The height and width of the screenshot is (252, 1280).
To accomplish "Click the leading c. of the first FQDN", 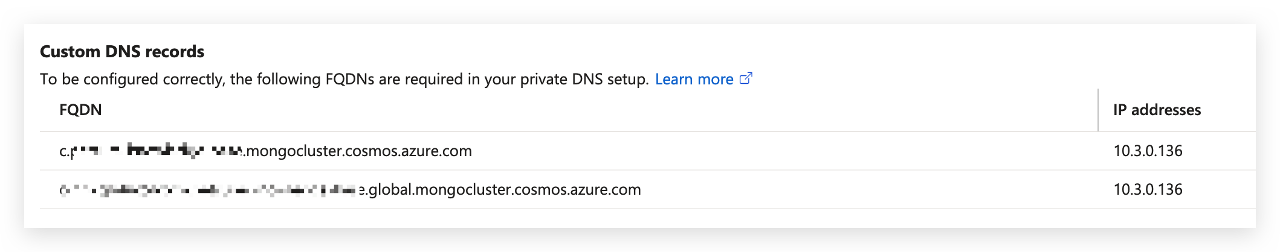I will point(64,151).
